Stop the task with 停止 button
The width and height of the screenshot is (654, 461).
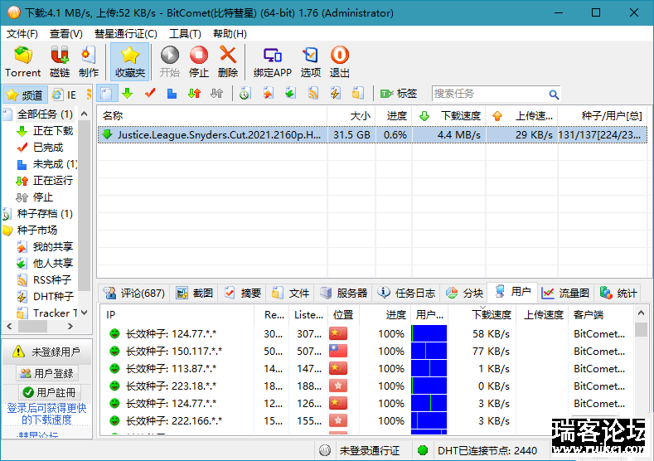(199, 61)
